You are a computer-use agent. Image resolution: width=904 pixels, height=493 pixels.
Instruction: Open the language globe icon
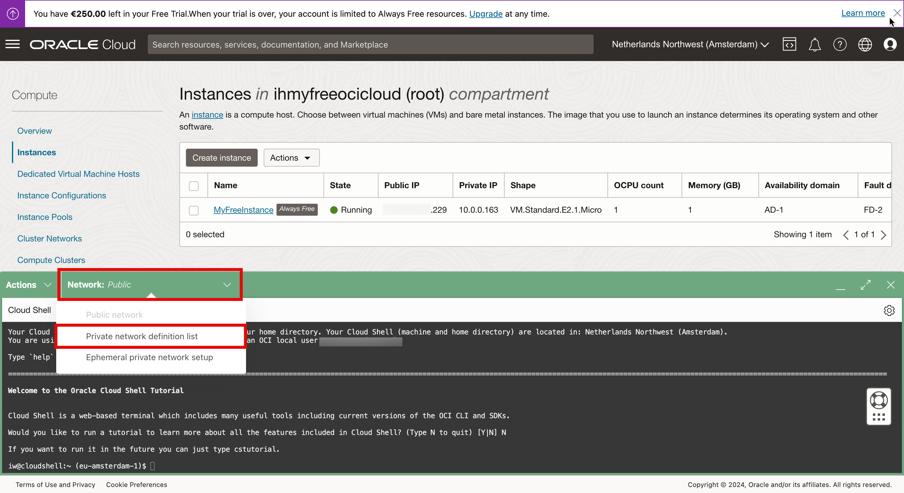click(x=865, y=44)
